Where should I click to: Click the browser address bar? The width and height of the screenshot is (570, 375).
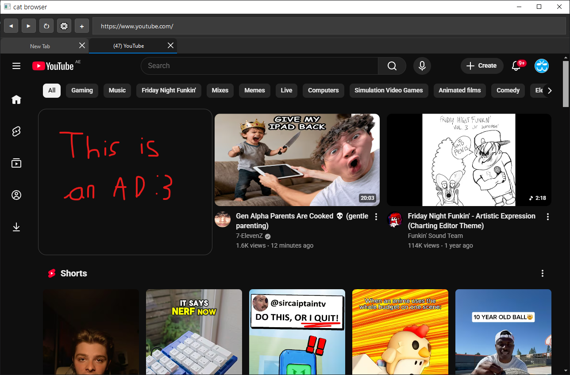(329, 26)
